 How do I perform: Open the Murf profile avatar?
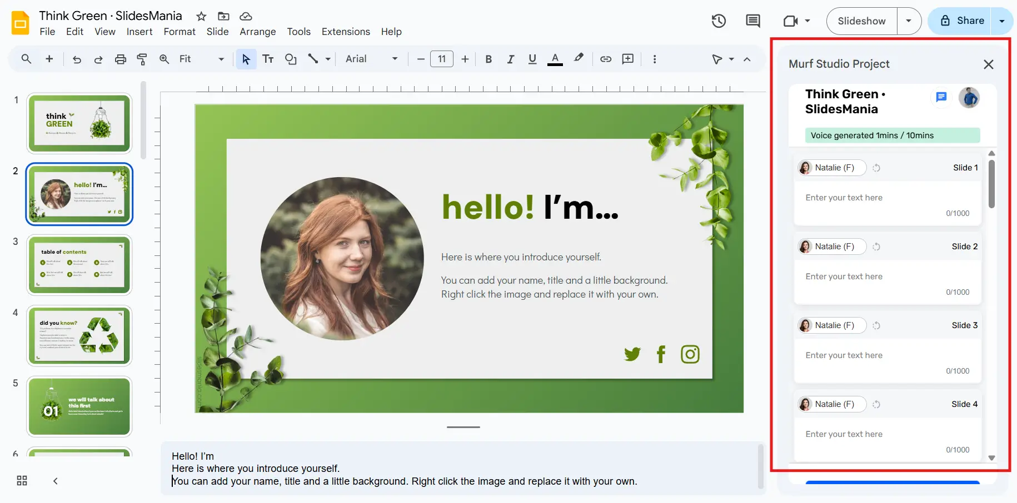[969, 98]
